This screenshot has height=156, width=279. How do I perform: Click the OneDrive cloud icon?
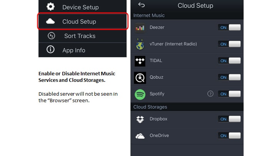click(x=140, y=136)
